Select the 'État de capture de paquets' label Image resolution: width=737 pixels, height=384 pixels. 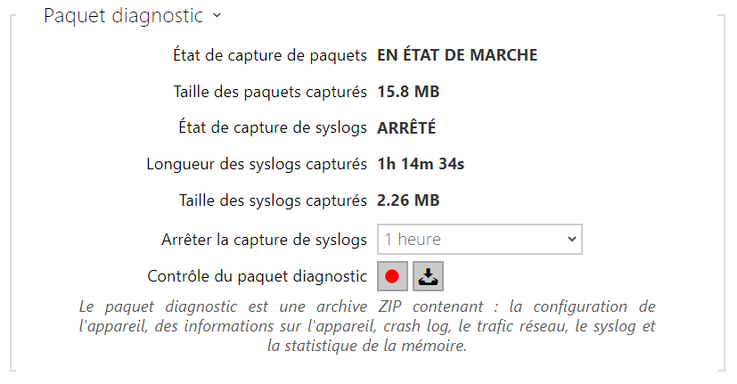point(270,55)
